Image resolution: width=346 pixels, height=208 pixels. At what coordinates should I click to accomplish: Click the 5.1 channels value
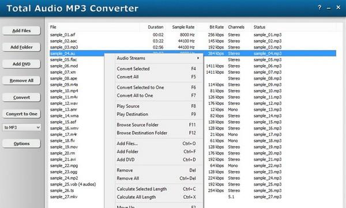[x=231, y=196]
